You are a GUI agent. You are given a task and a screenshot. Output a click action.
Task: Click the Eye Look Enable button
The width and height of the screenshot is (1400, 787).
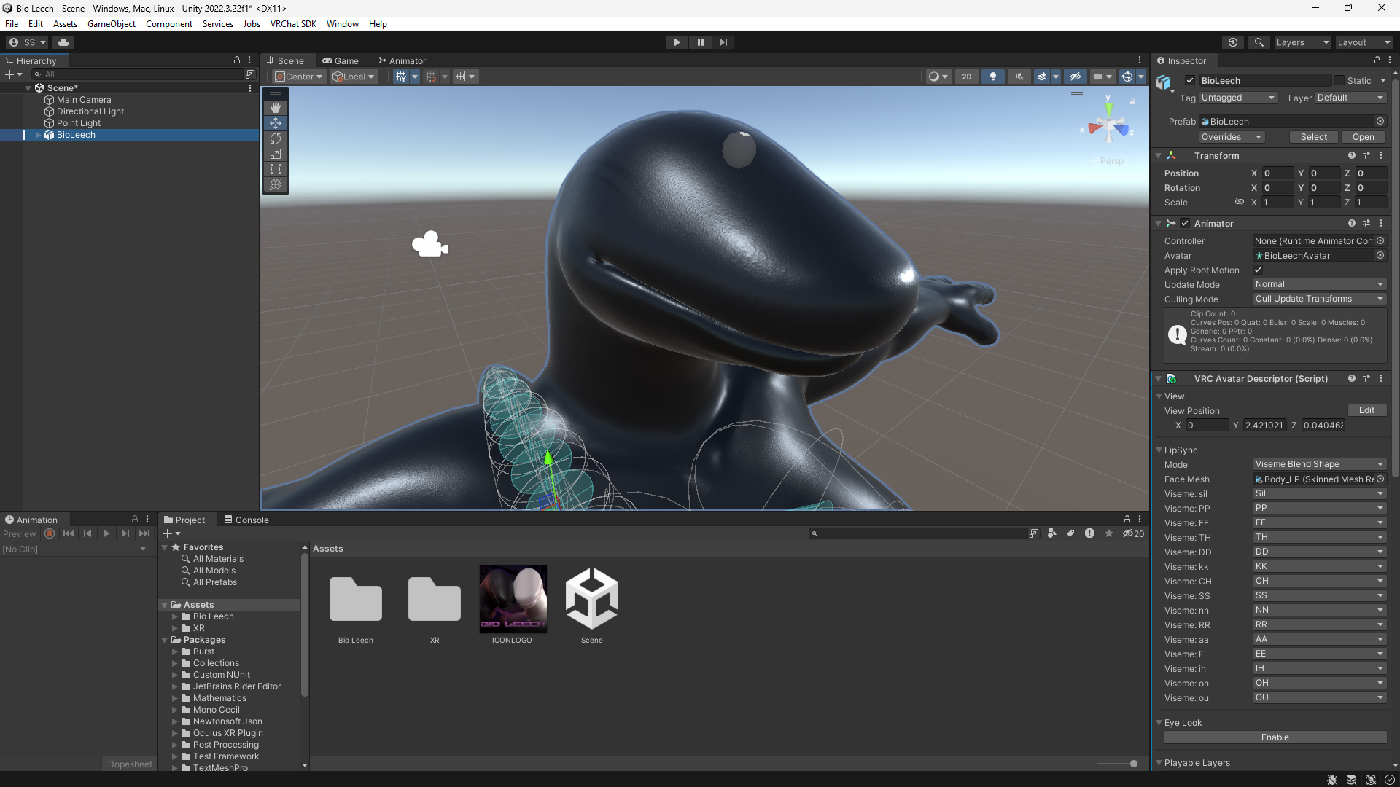click(1275, 737)
